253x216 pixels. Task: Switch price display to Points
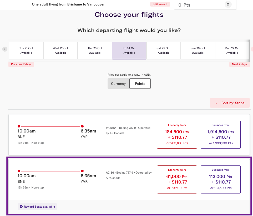(x=140, y=84)
